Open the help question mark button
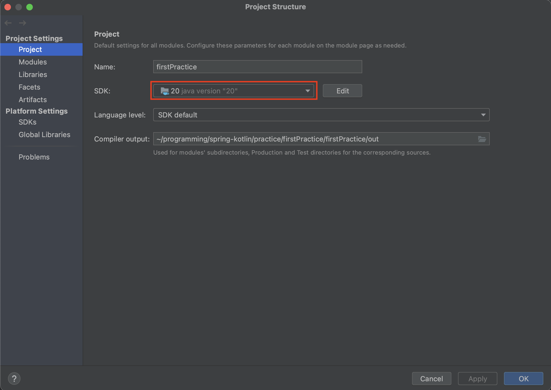The width and height of the screenshot is (551, 390). pos(14,379)
